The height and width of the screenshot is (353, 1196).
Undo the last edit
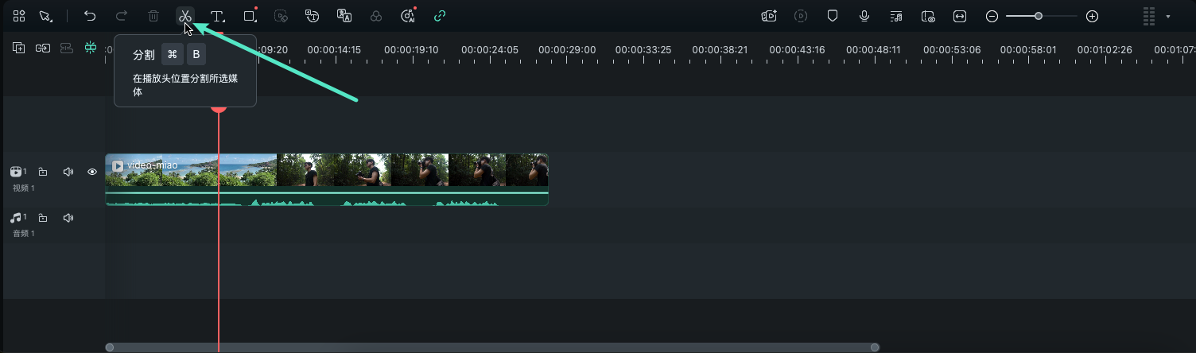(90, 16)
